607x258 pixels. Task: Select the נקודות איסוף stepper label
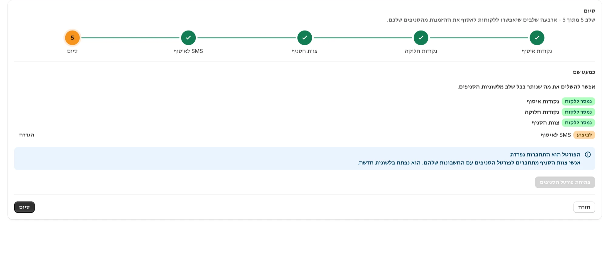[537, 51]
